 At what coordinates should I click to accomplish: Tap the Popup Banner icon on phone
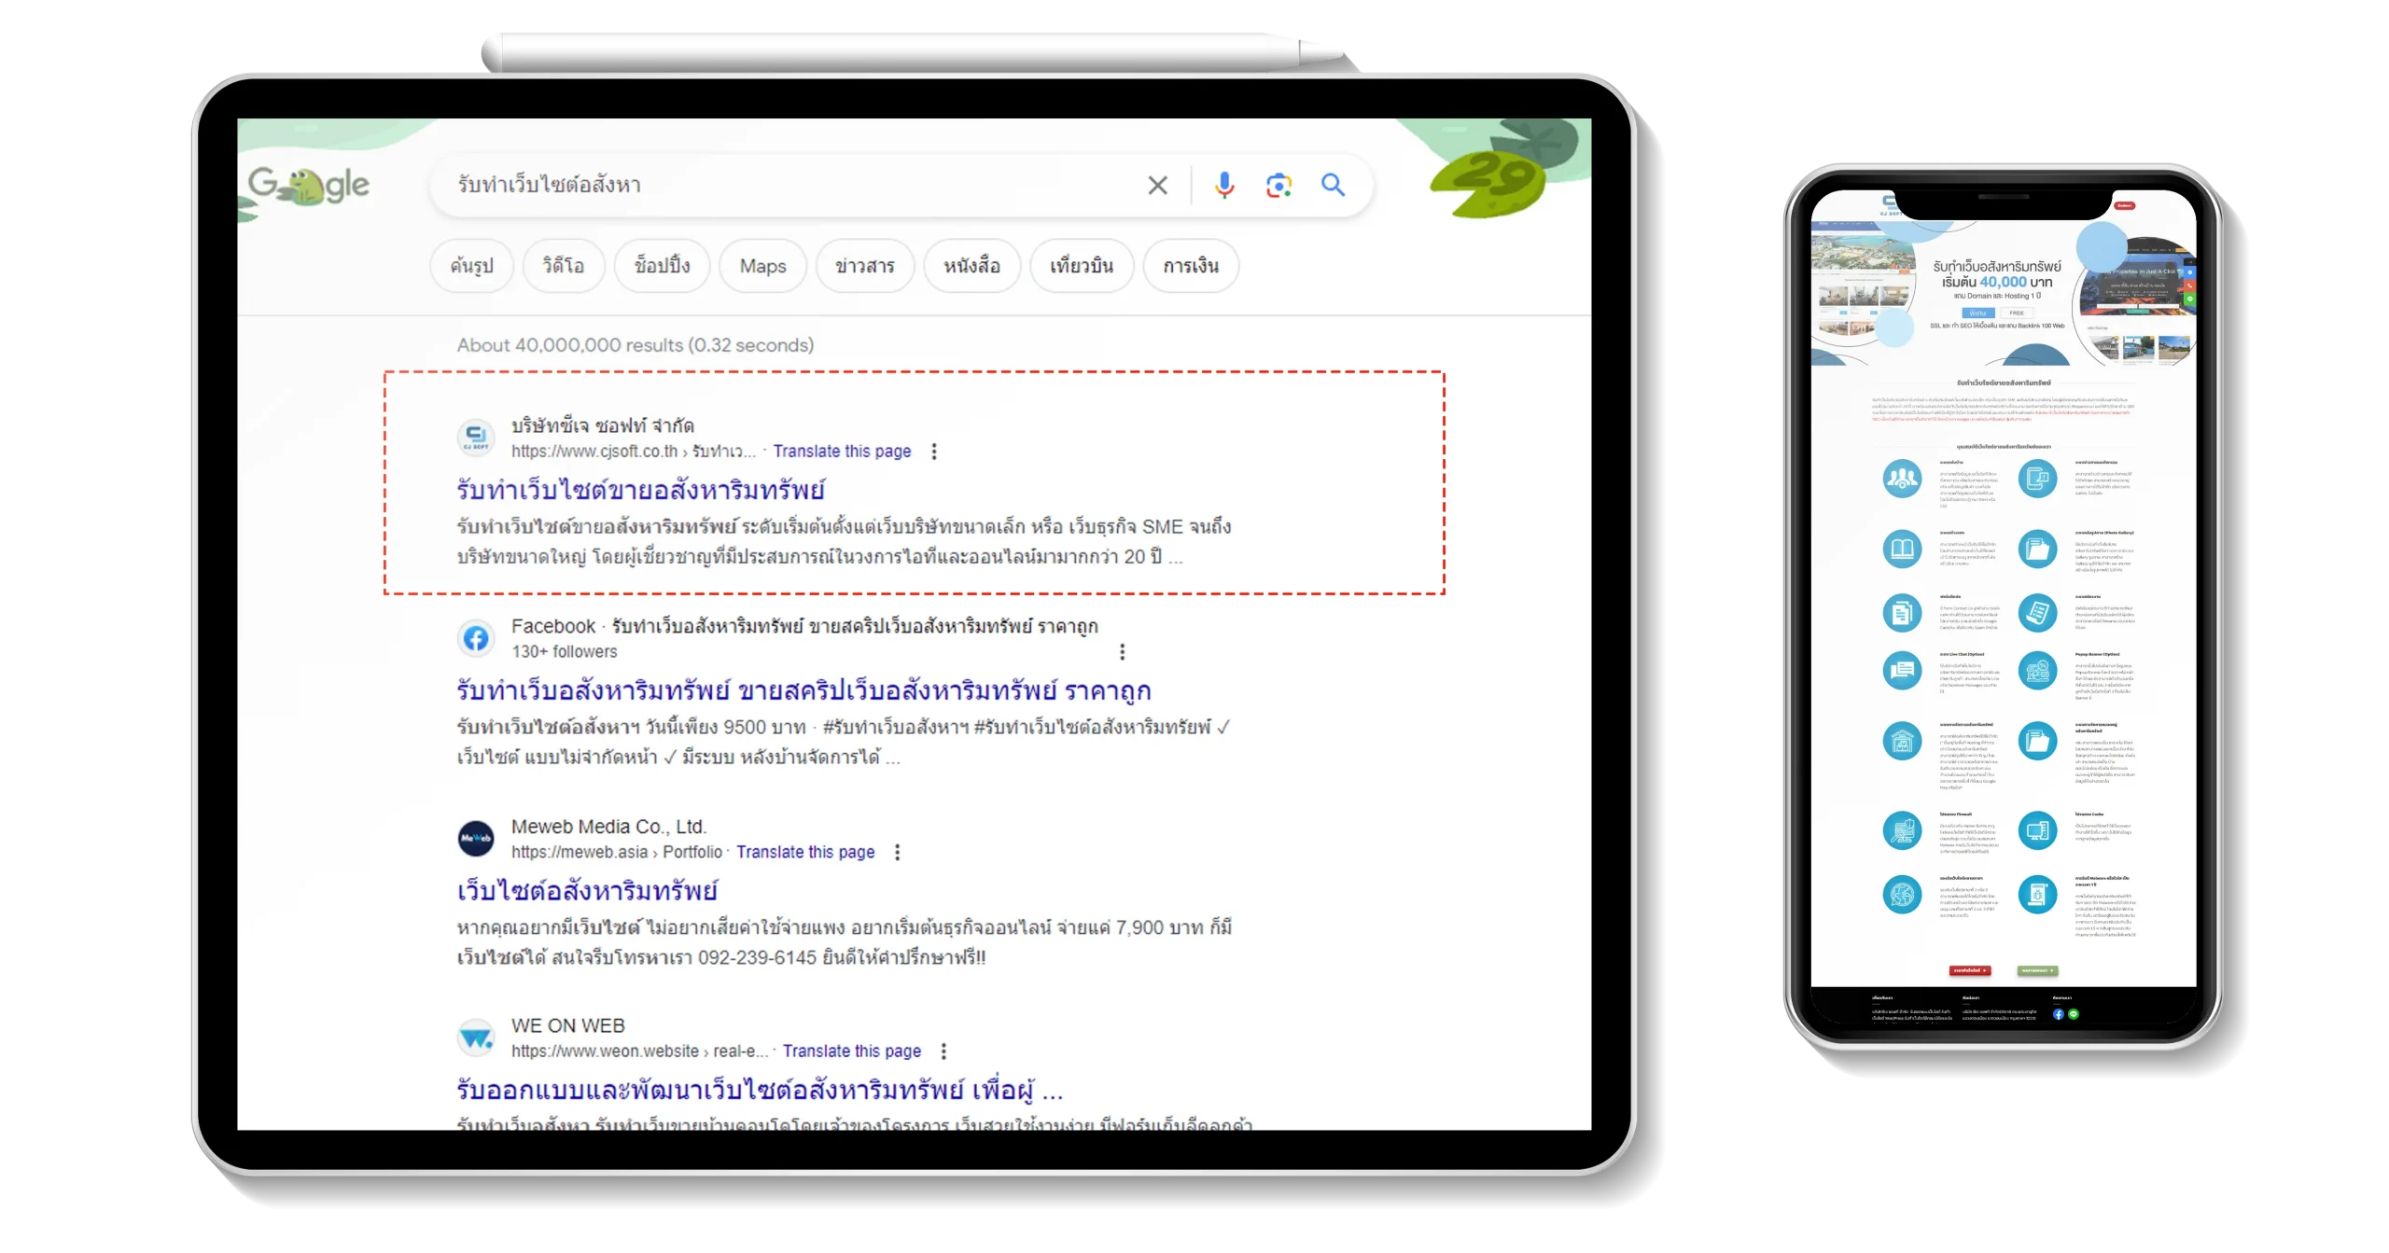[2037, 670]
